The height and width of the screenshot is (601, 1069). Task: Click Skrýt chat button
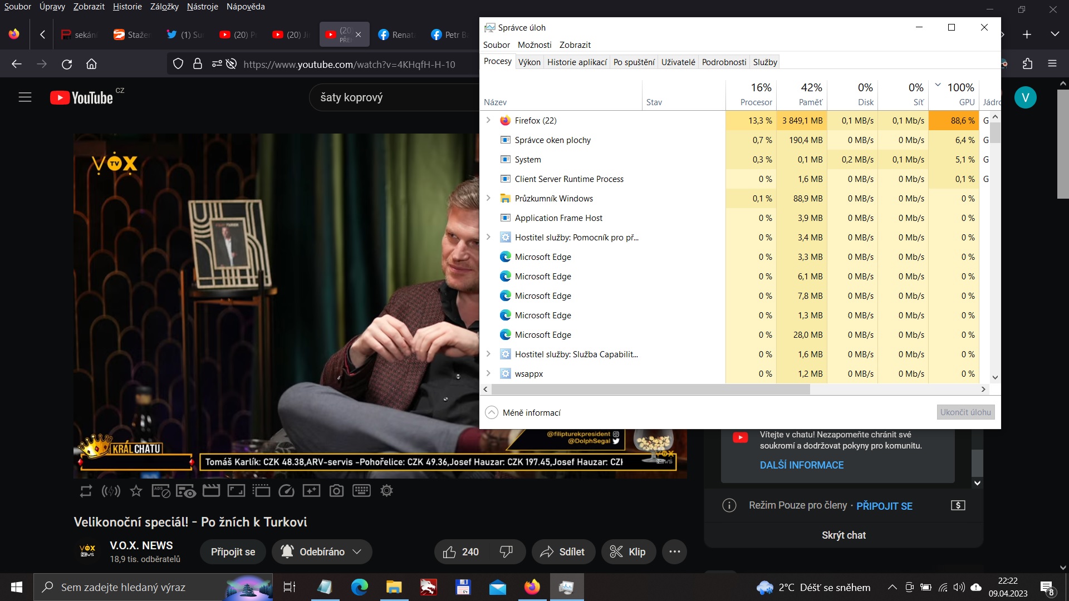tap(843, 535)
